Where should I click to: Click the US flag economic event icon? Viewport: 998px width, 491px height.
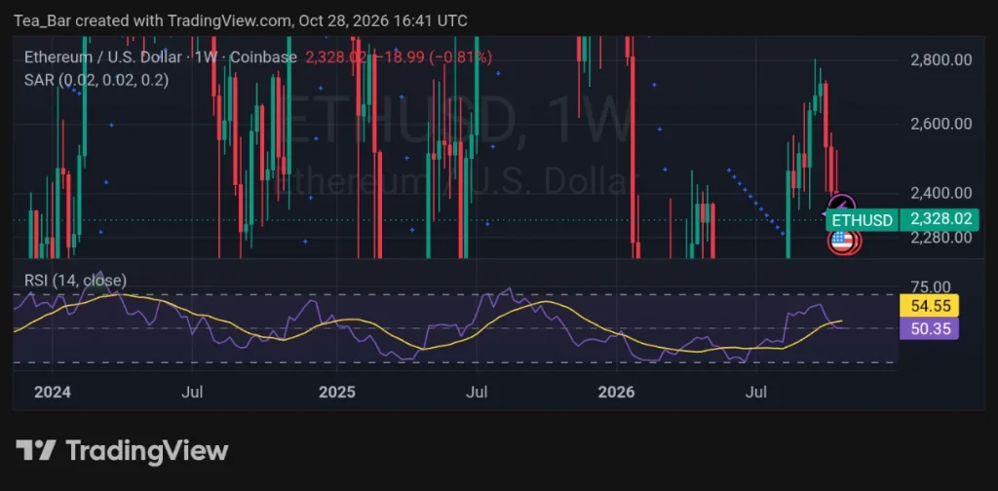(842, 241)
